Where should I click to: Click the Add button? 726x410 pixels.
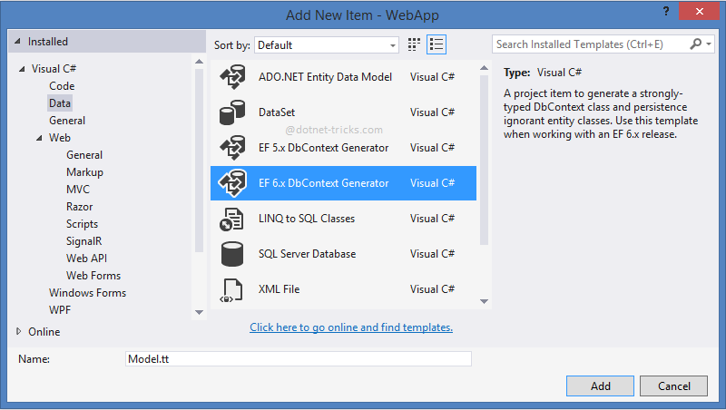[x=600, y=386]
